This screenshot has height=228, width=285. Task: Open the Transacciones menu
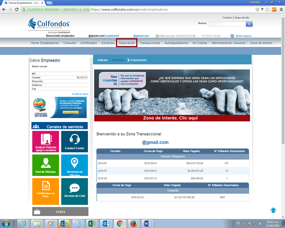pos(150,43)
